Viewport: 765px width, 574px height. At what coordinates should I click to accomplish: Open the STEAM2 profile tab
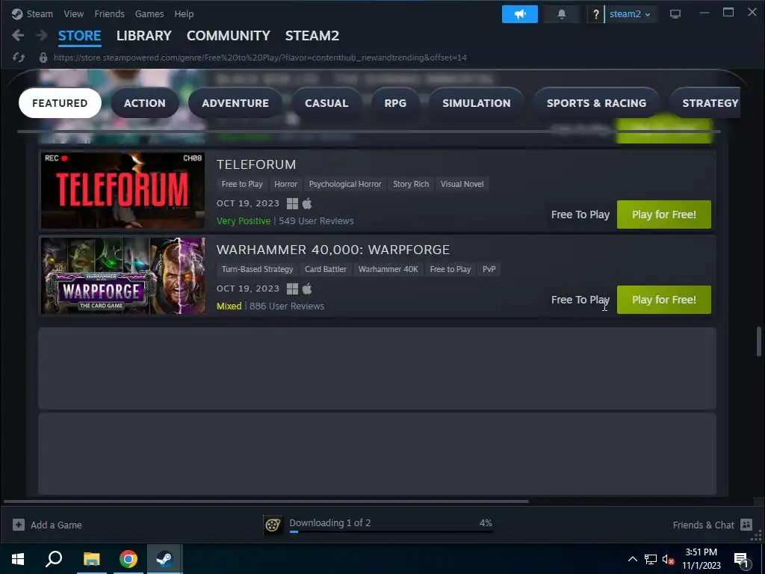coord(312,36)
